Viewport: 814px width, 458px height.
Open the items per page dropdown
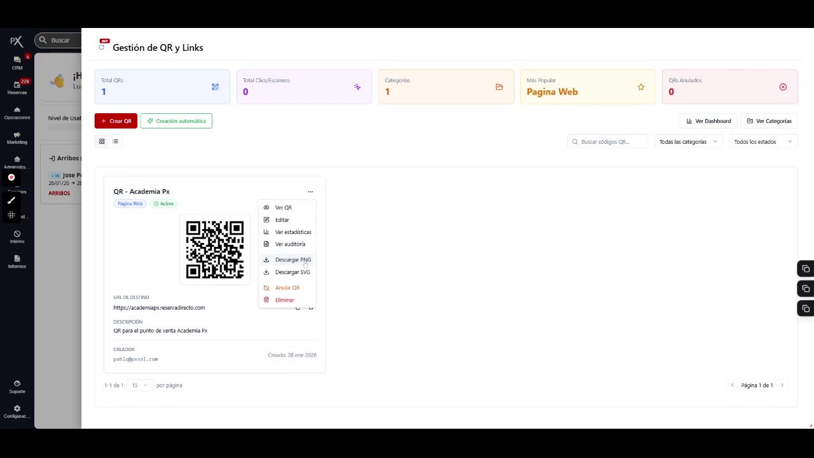139,385
